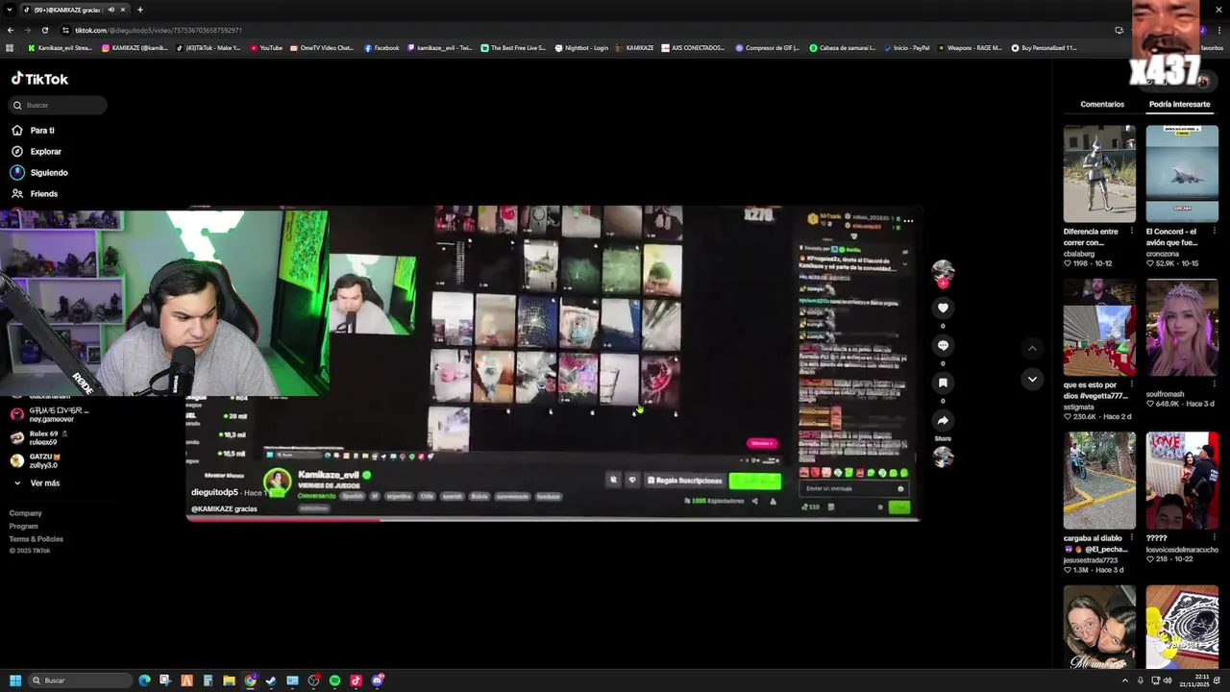Open the '?????' video thumbnail
This screenshot has width=1230, height=692.
[x=1182, y=481]
